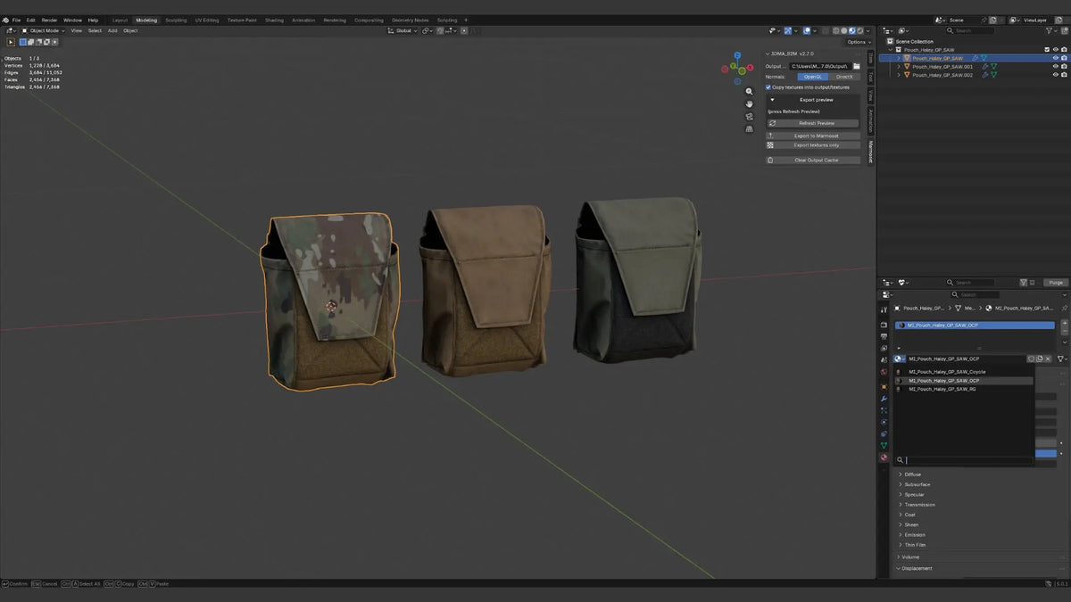
Task: Hide selected Pouch_Haley_GP_SAW object eye icon
Action: pyautogui.click(x=1055, y=58)
